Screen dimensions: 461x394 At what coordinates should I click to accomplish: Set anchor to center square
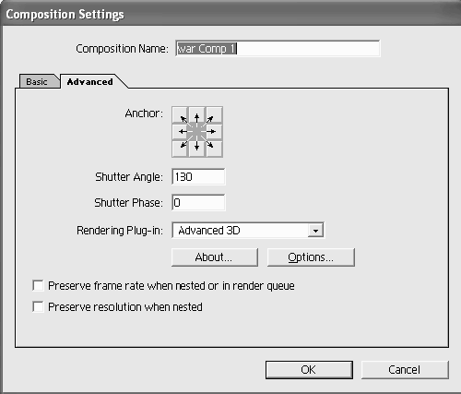click(x=197, y=132)
